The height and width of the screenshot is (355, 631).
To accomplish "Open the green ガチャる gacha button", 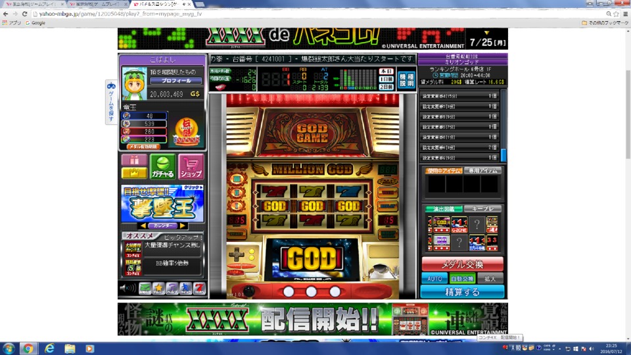I will pyautogui.click(x=162, y=166).
